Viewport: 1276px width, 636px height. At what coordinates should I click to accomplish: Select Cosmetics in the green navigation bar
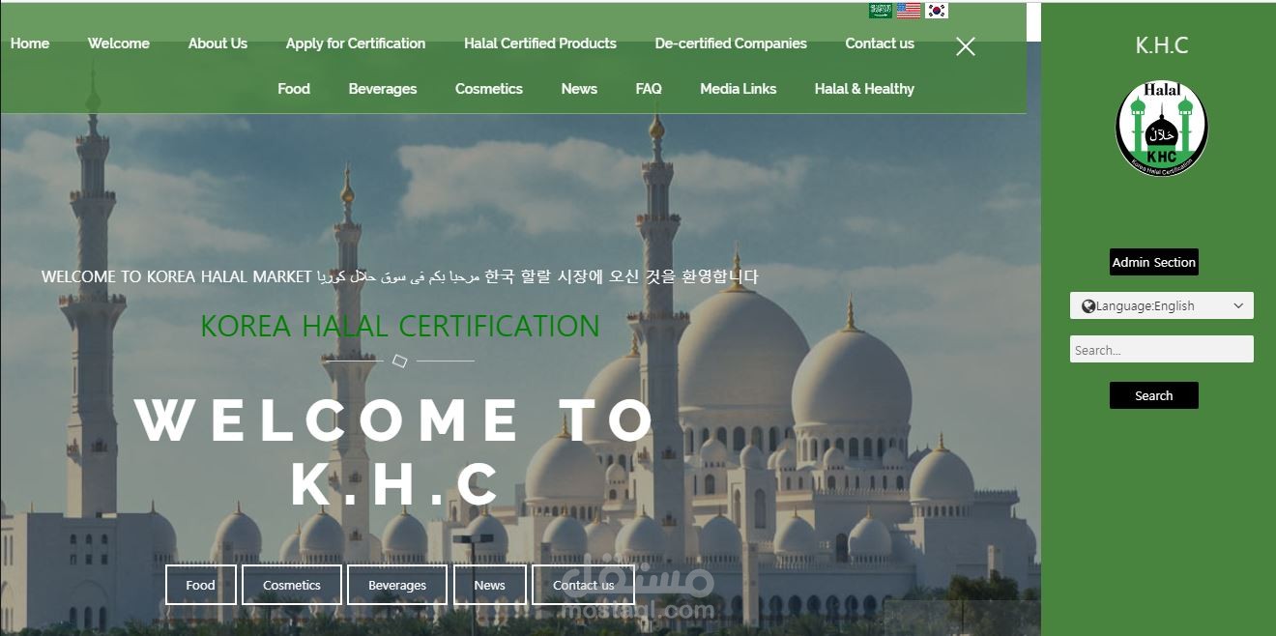coord(489,89)
